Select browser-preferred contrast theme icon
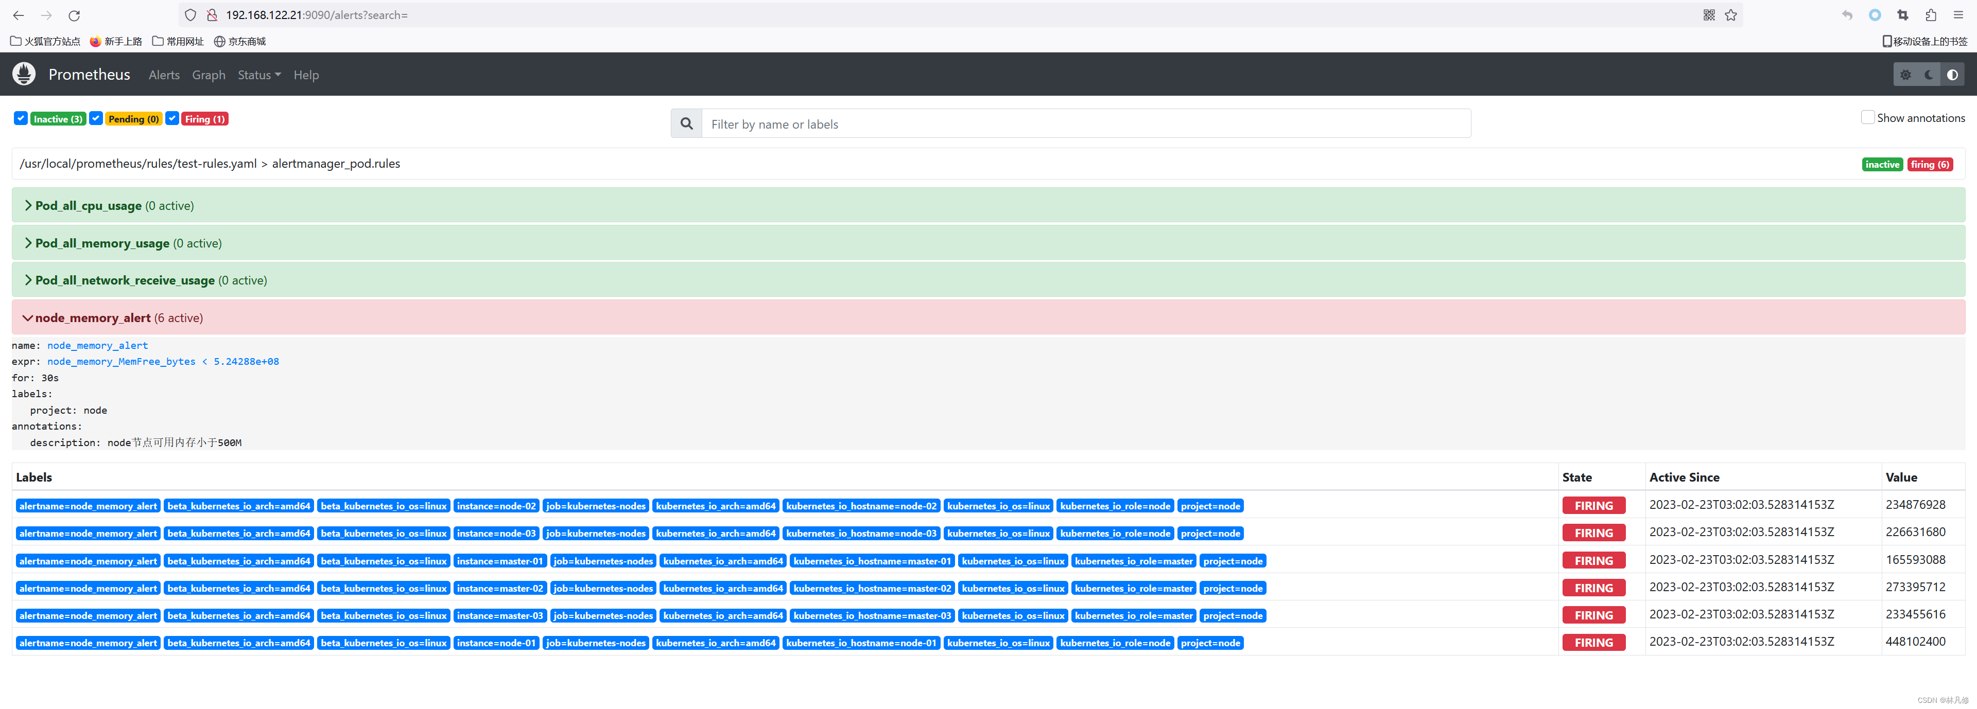 [1952, 75]
